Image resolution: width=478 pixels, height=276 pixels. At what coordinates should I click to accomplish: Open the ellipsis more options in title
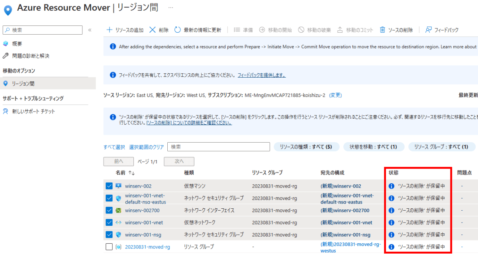click(170, 8)
